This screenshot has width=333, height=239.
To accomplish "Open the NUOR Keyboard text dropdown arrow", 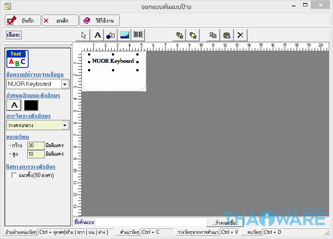I will tap(65, 84).
